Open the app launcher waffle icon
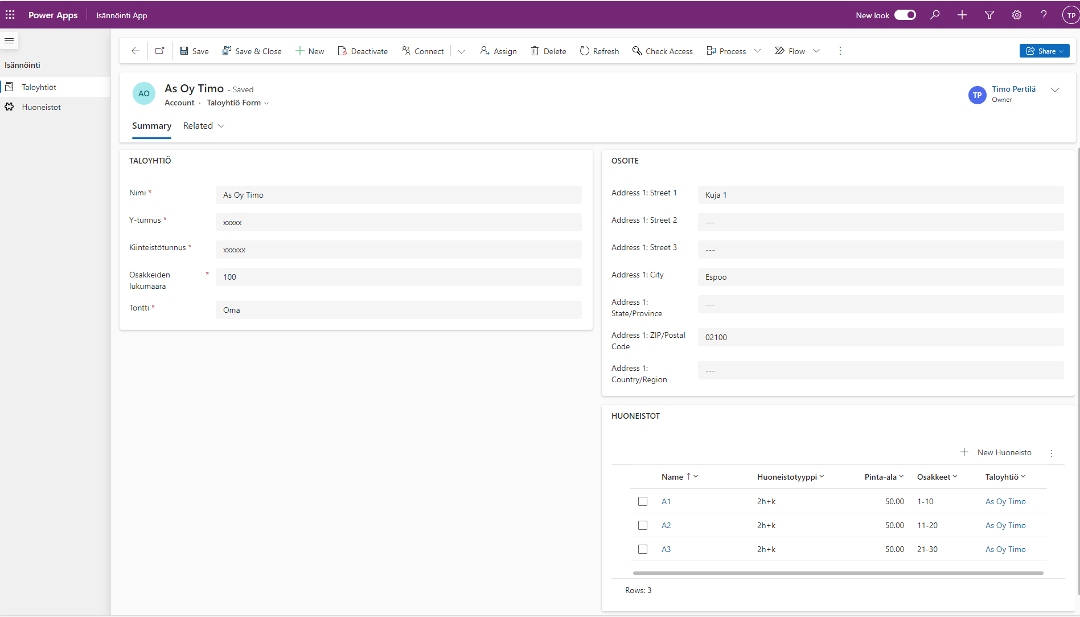Screen dimensions: 1080x617 [x=10, y=15]
